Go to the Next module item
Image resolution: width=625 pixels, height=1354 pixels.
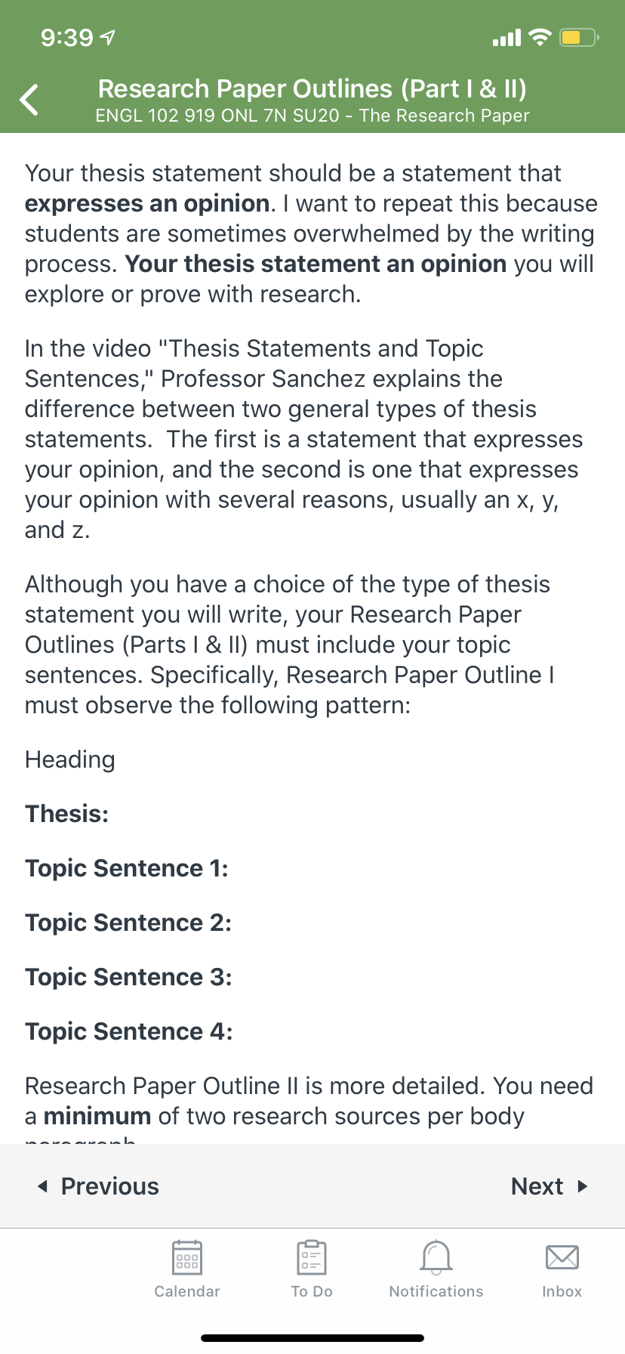point(550,1186)
